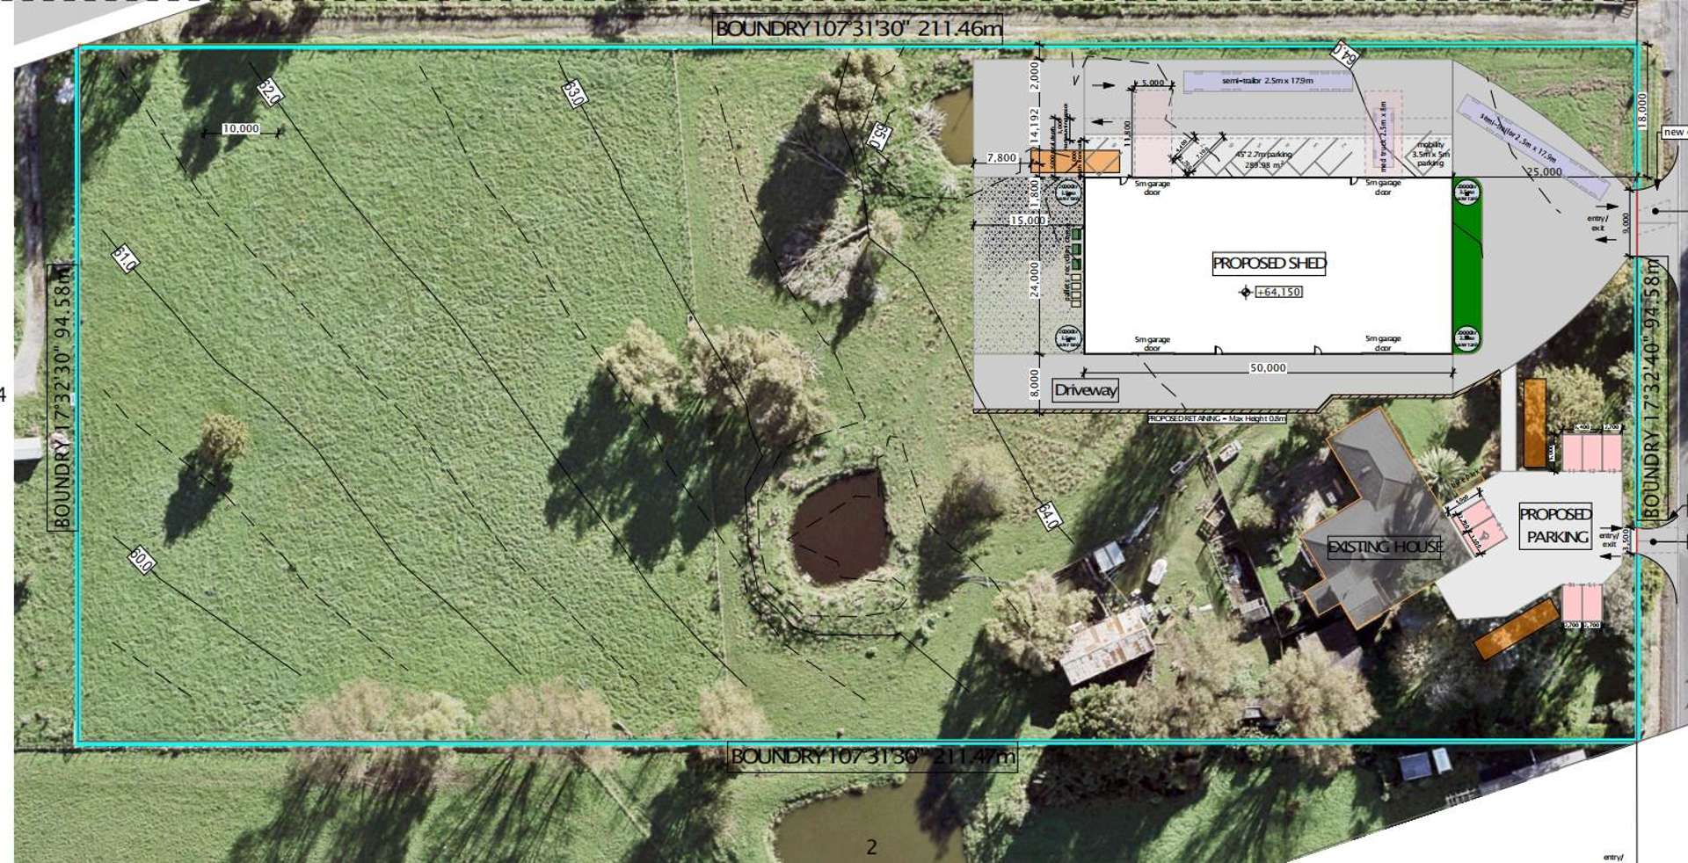1688x863 pixels.
Task: Select the top-left water tank circle
Action: pyautogui.click(x=1068, y=192)
